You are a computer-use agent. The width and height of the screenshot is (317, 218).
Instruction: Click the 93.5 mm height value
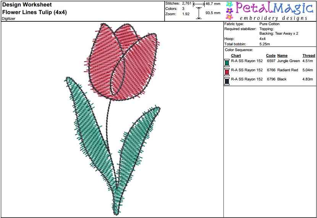[x=213, y=13]
